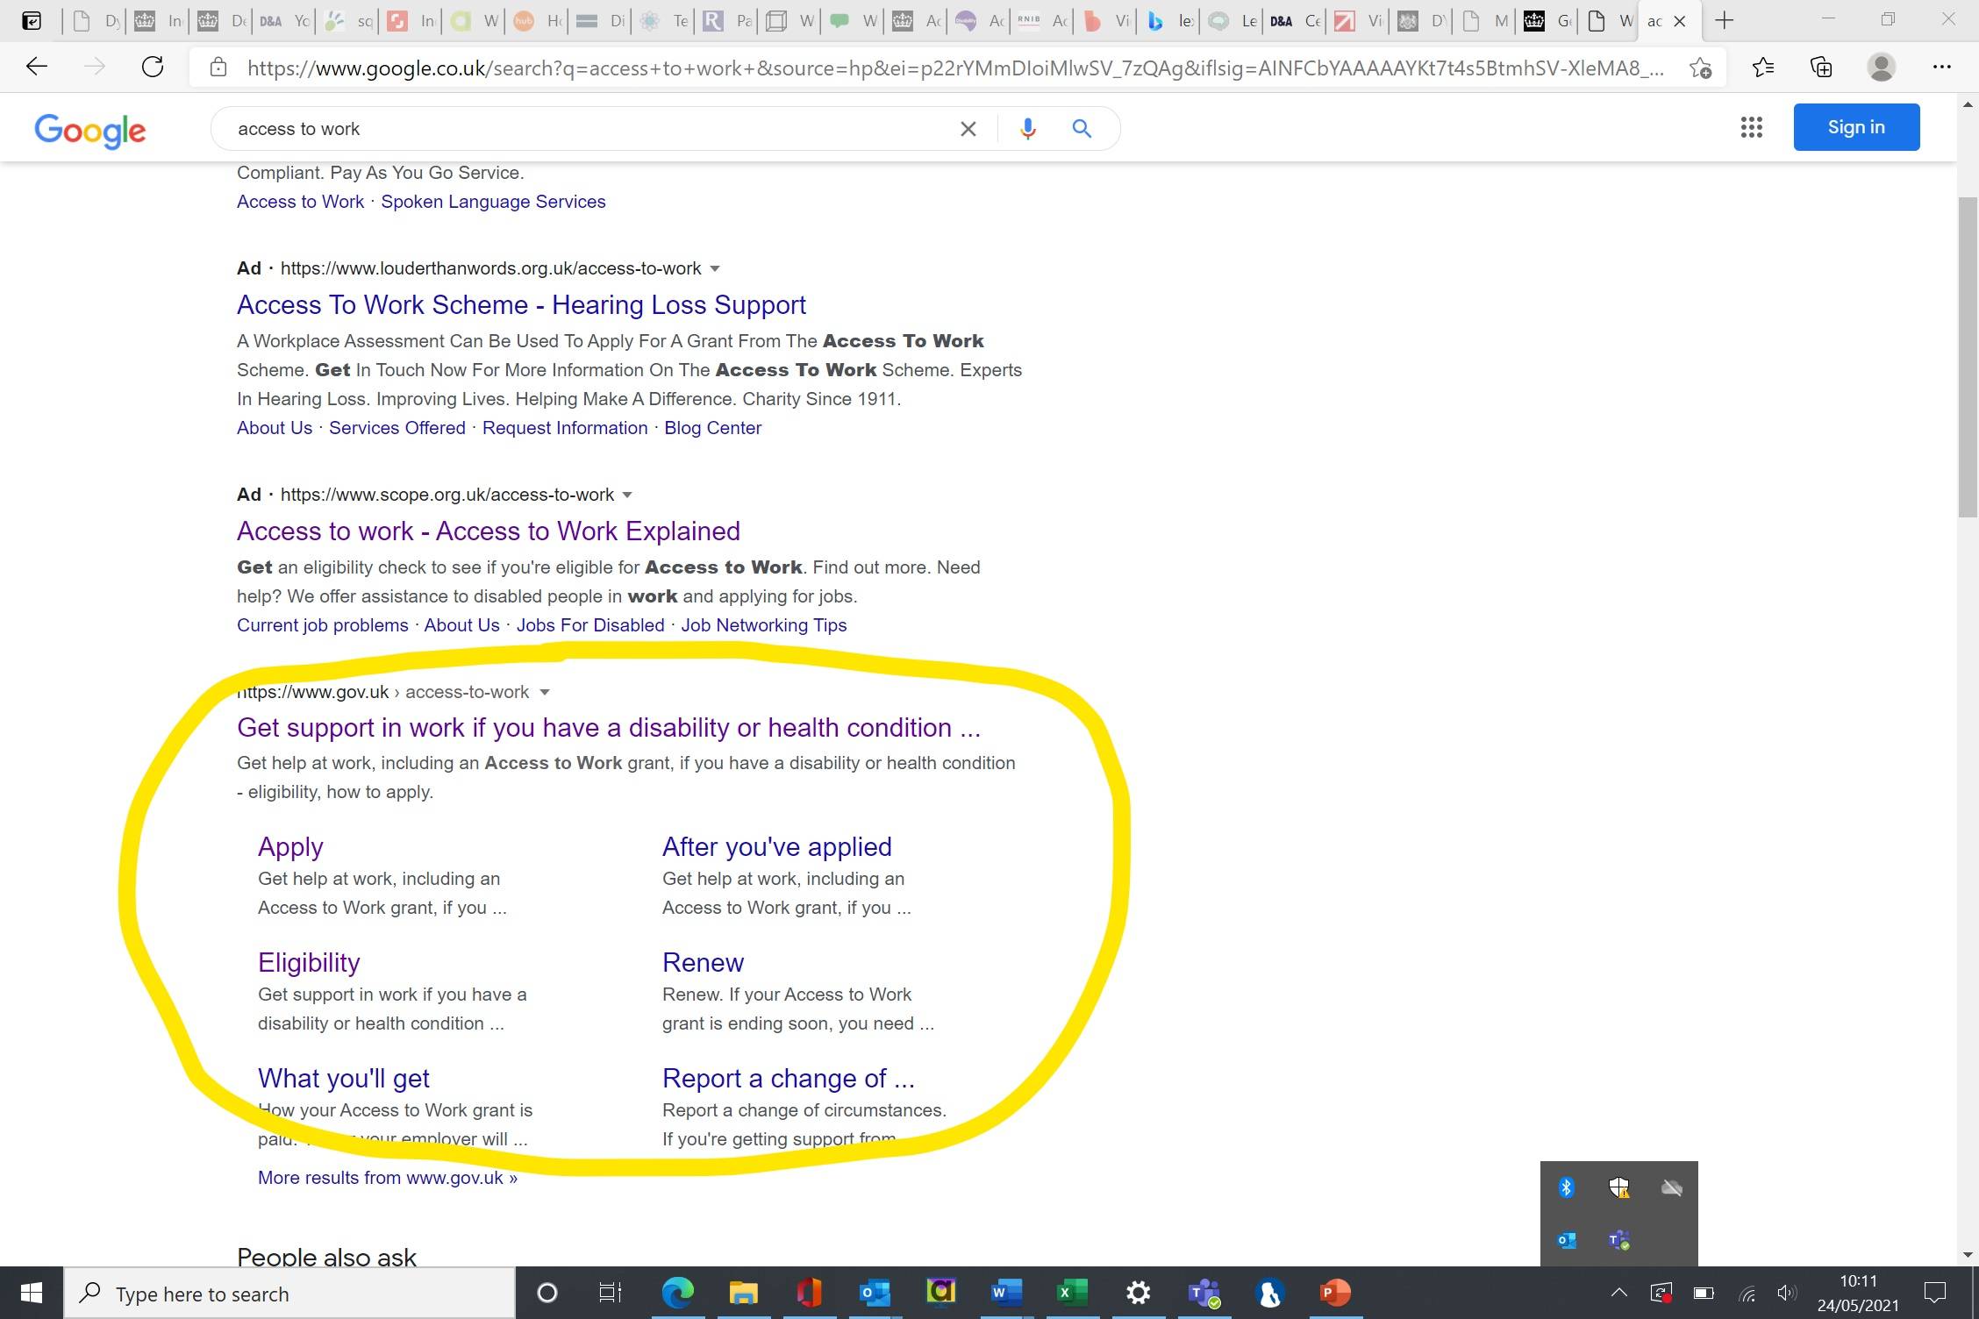The height and width of the screenshot is (1319, 1979).
Task: Switch to the 'G' crown browser tab
Action: coord(1548,21)
